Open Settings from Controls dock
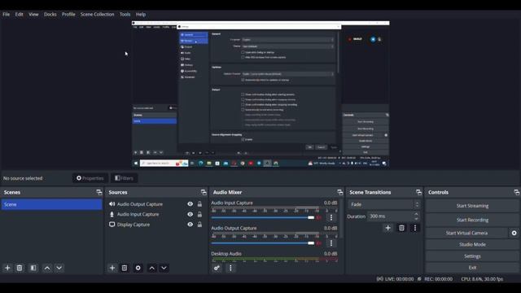 pyautogui.click(x=472, y=256)
